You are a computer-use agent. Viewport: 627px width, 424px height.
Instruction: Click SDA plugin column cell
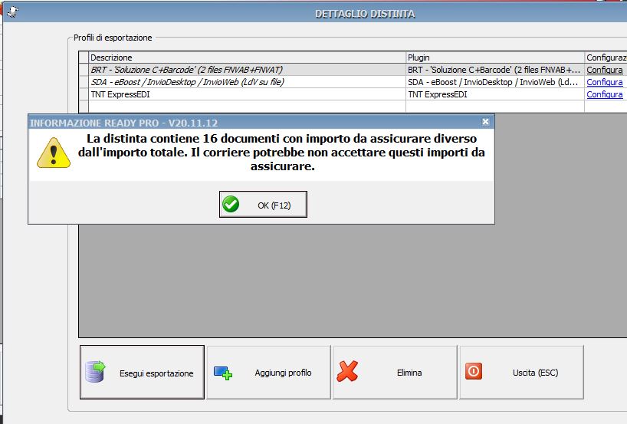tap(495, 82)
